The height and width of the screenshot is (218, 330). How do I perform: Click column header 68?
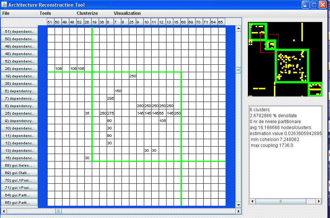pyautogui.click(x=184, y=22)
